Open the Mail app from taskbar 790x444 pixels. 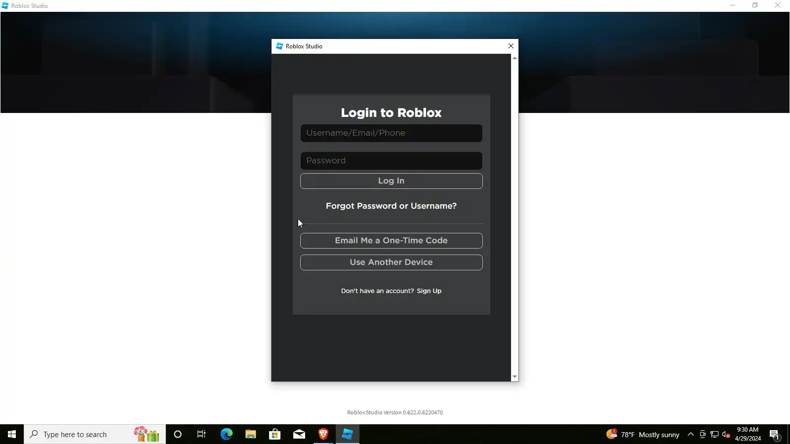tap(299, 434)
